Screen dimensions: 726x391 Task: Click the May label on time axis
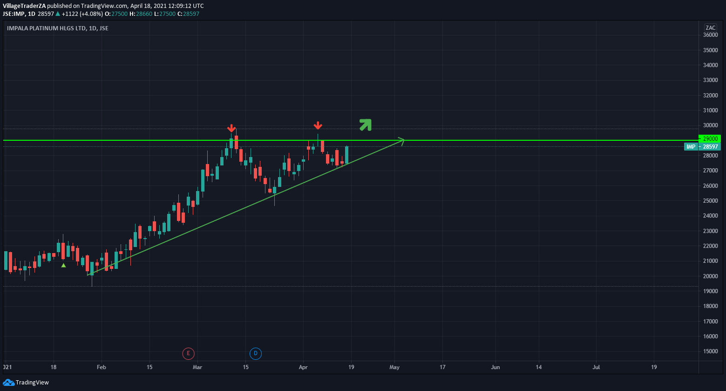tap(394, 367)
